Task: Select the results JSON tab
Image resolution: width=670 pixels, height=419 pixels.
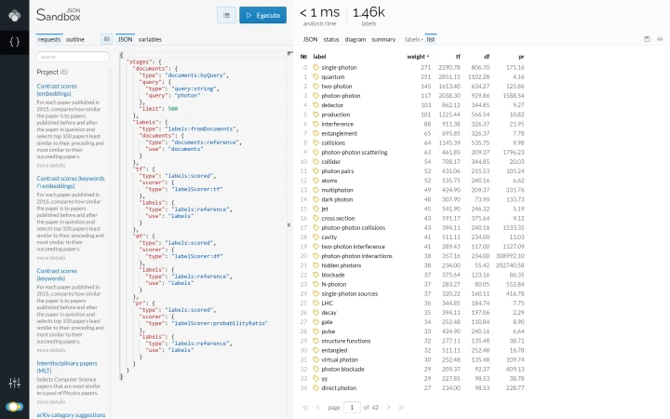Action: point(310,39)
